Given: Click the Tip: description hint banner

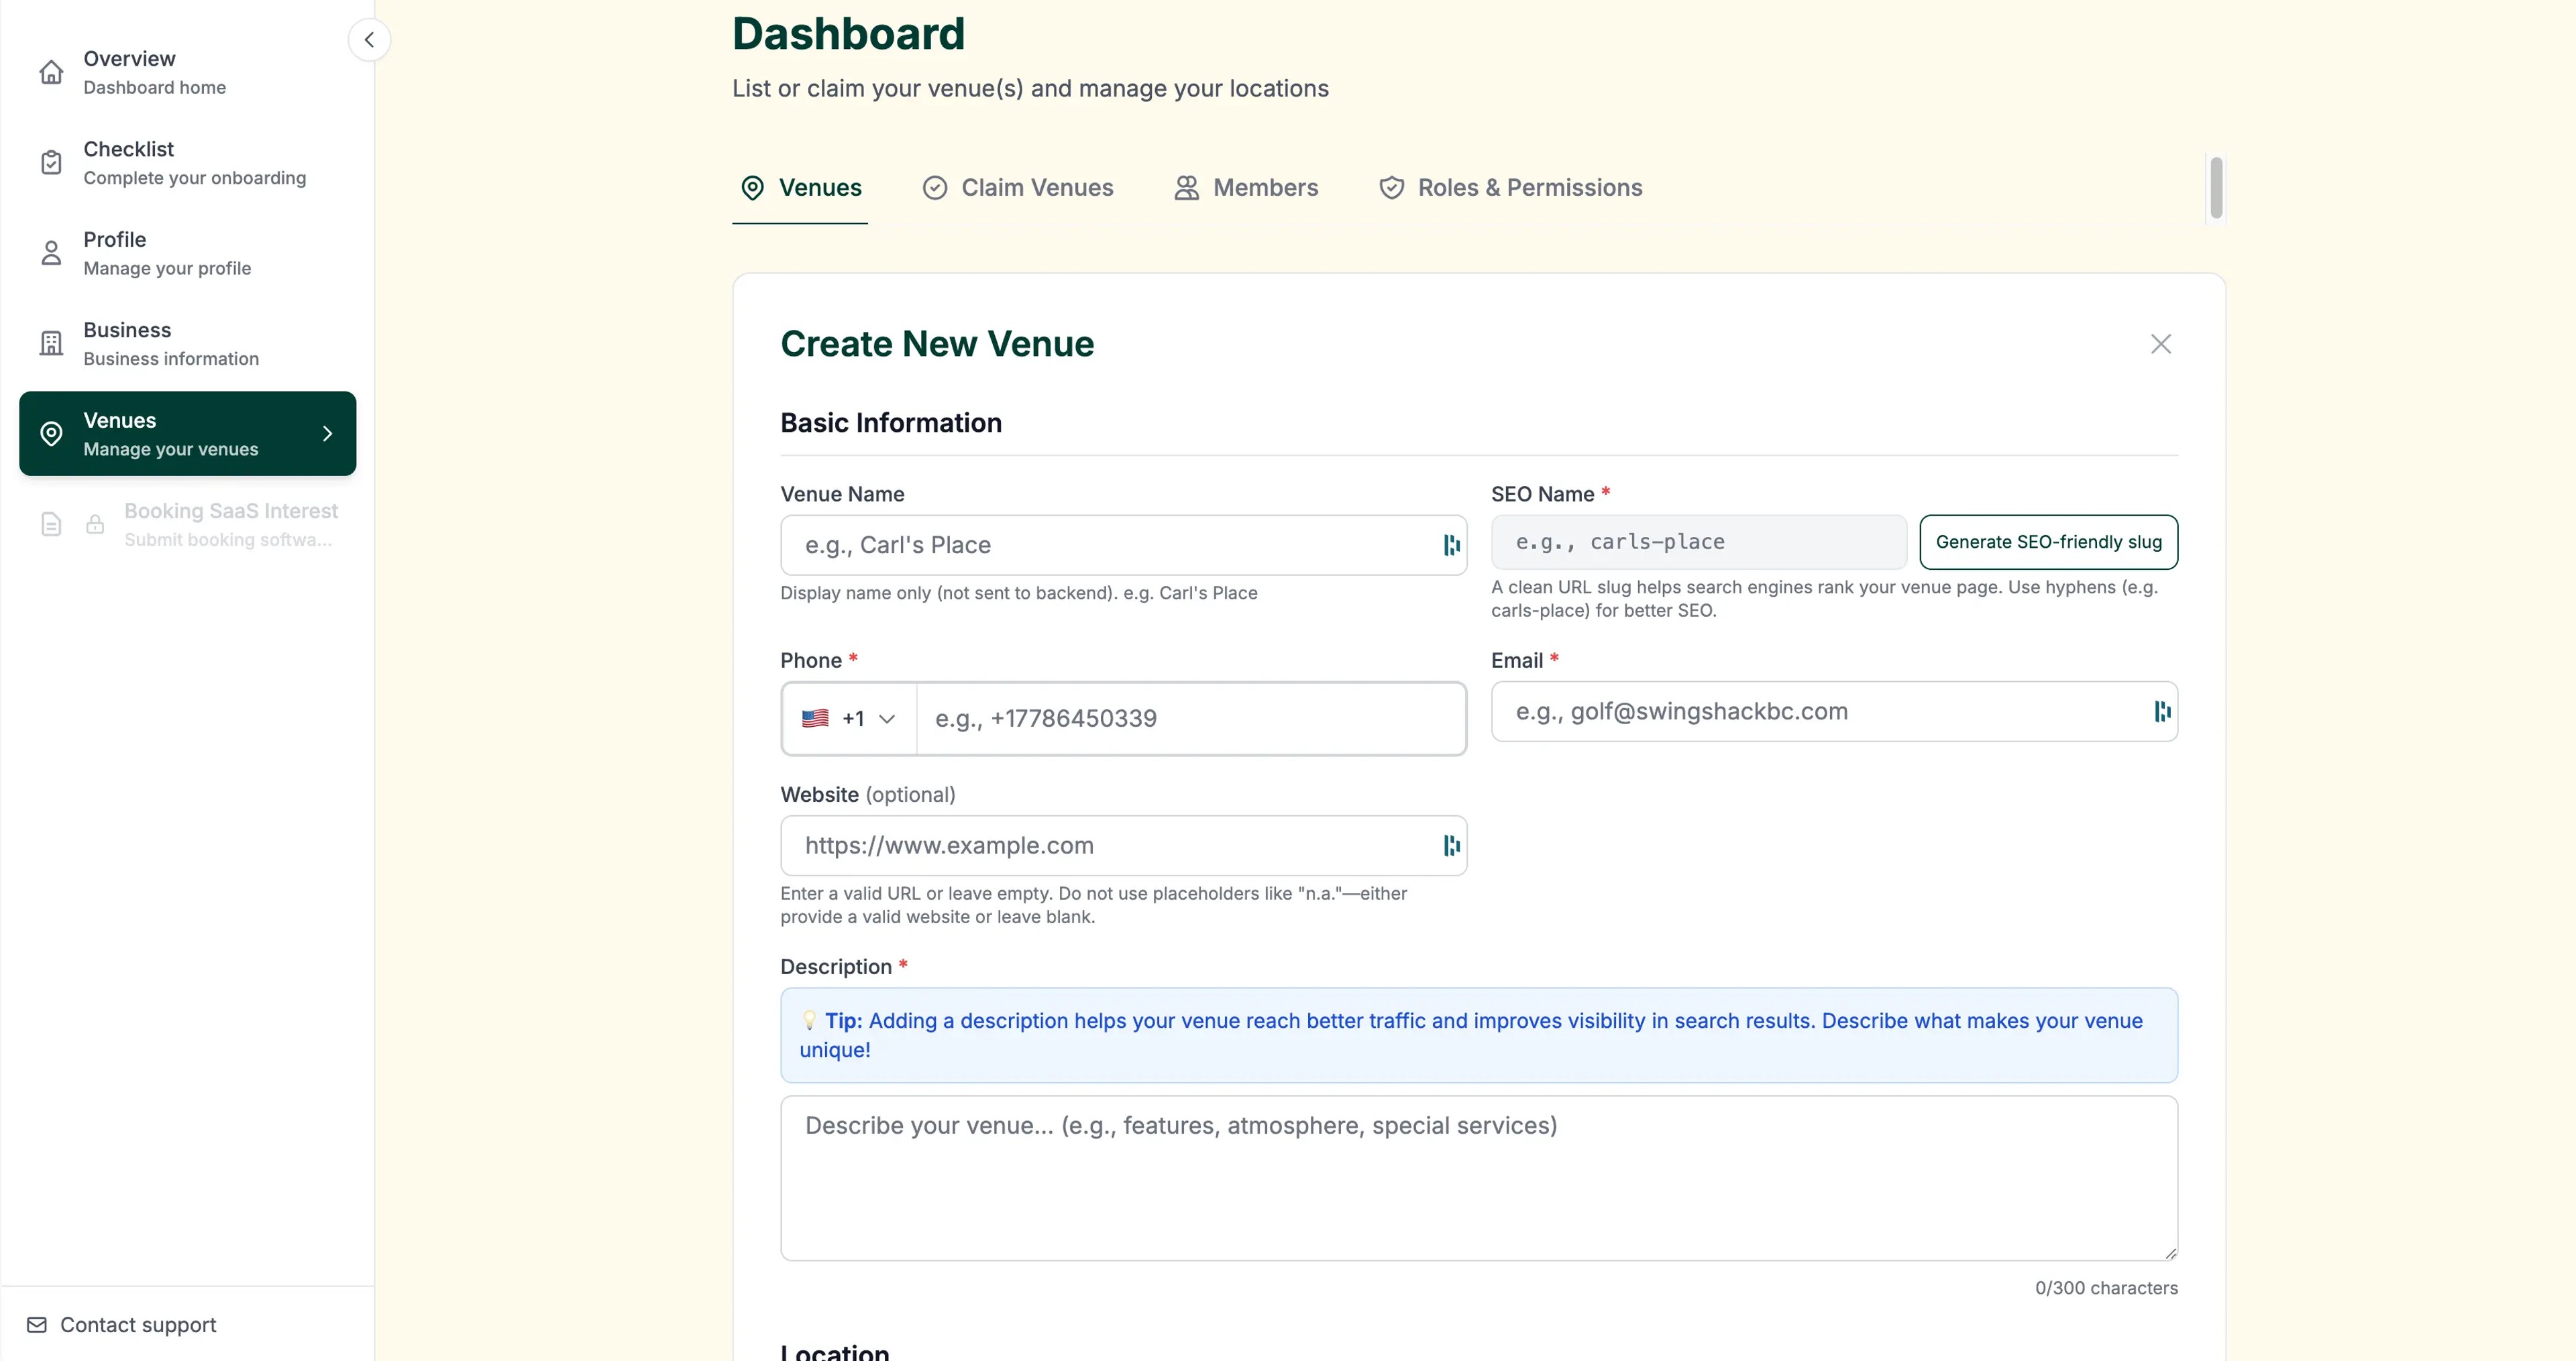Looking at the screenshot, I should [1479, 1035].
